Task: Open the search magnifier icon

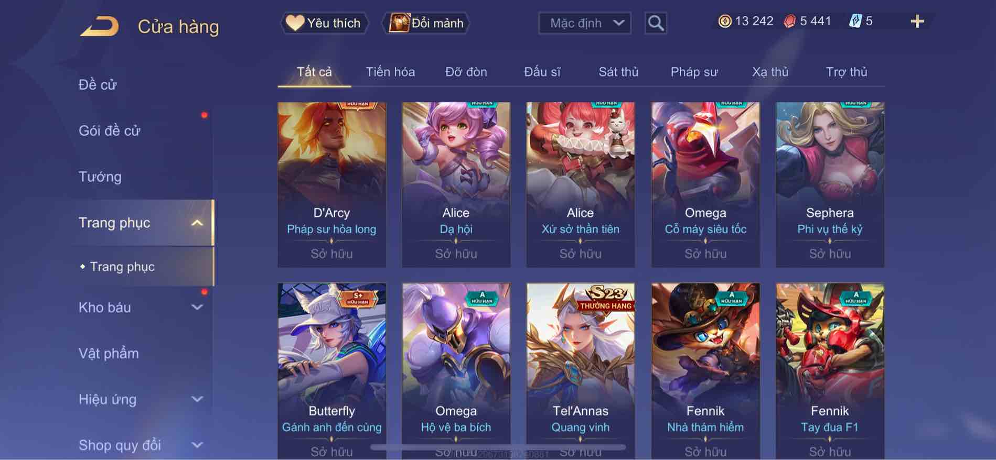Action: [656, 23]
